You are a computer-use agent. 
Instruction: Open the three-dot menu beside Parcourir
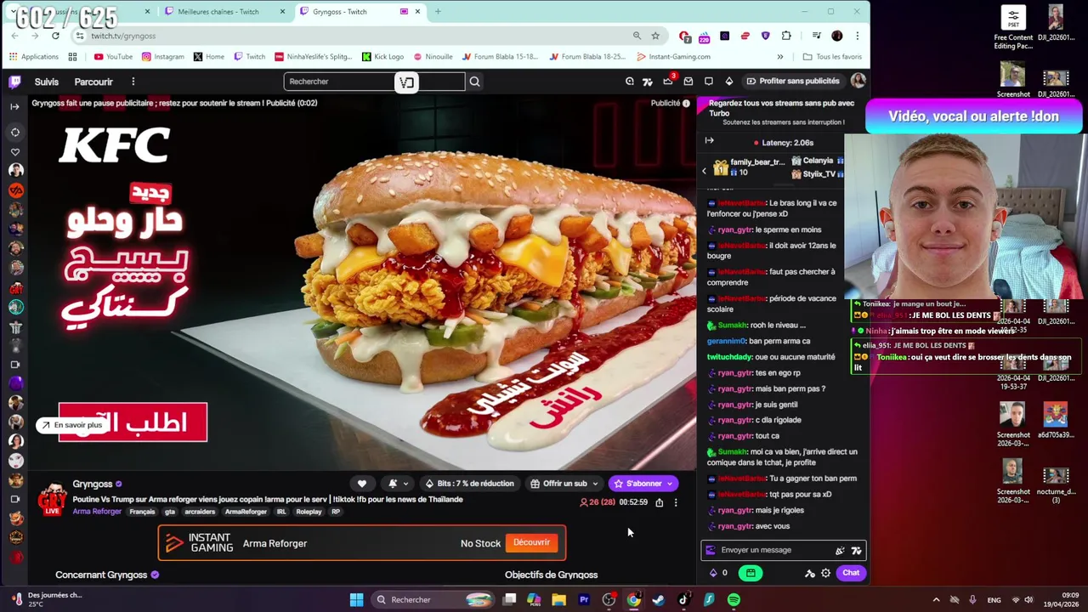coord(133,82)
